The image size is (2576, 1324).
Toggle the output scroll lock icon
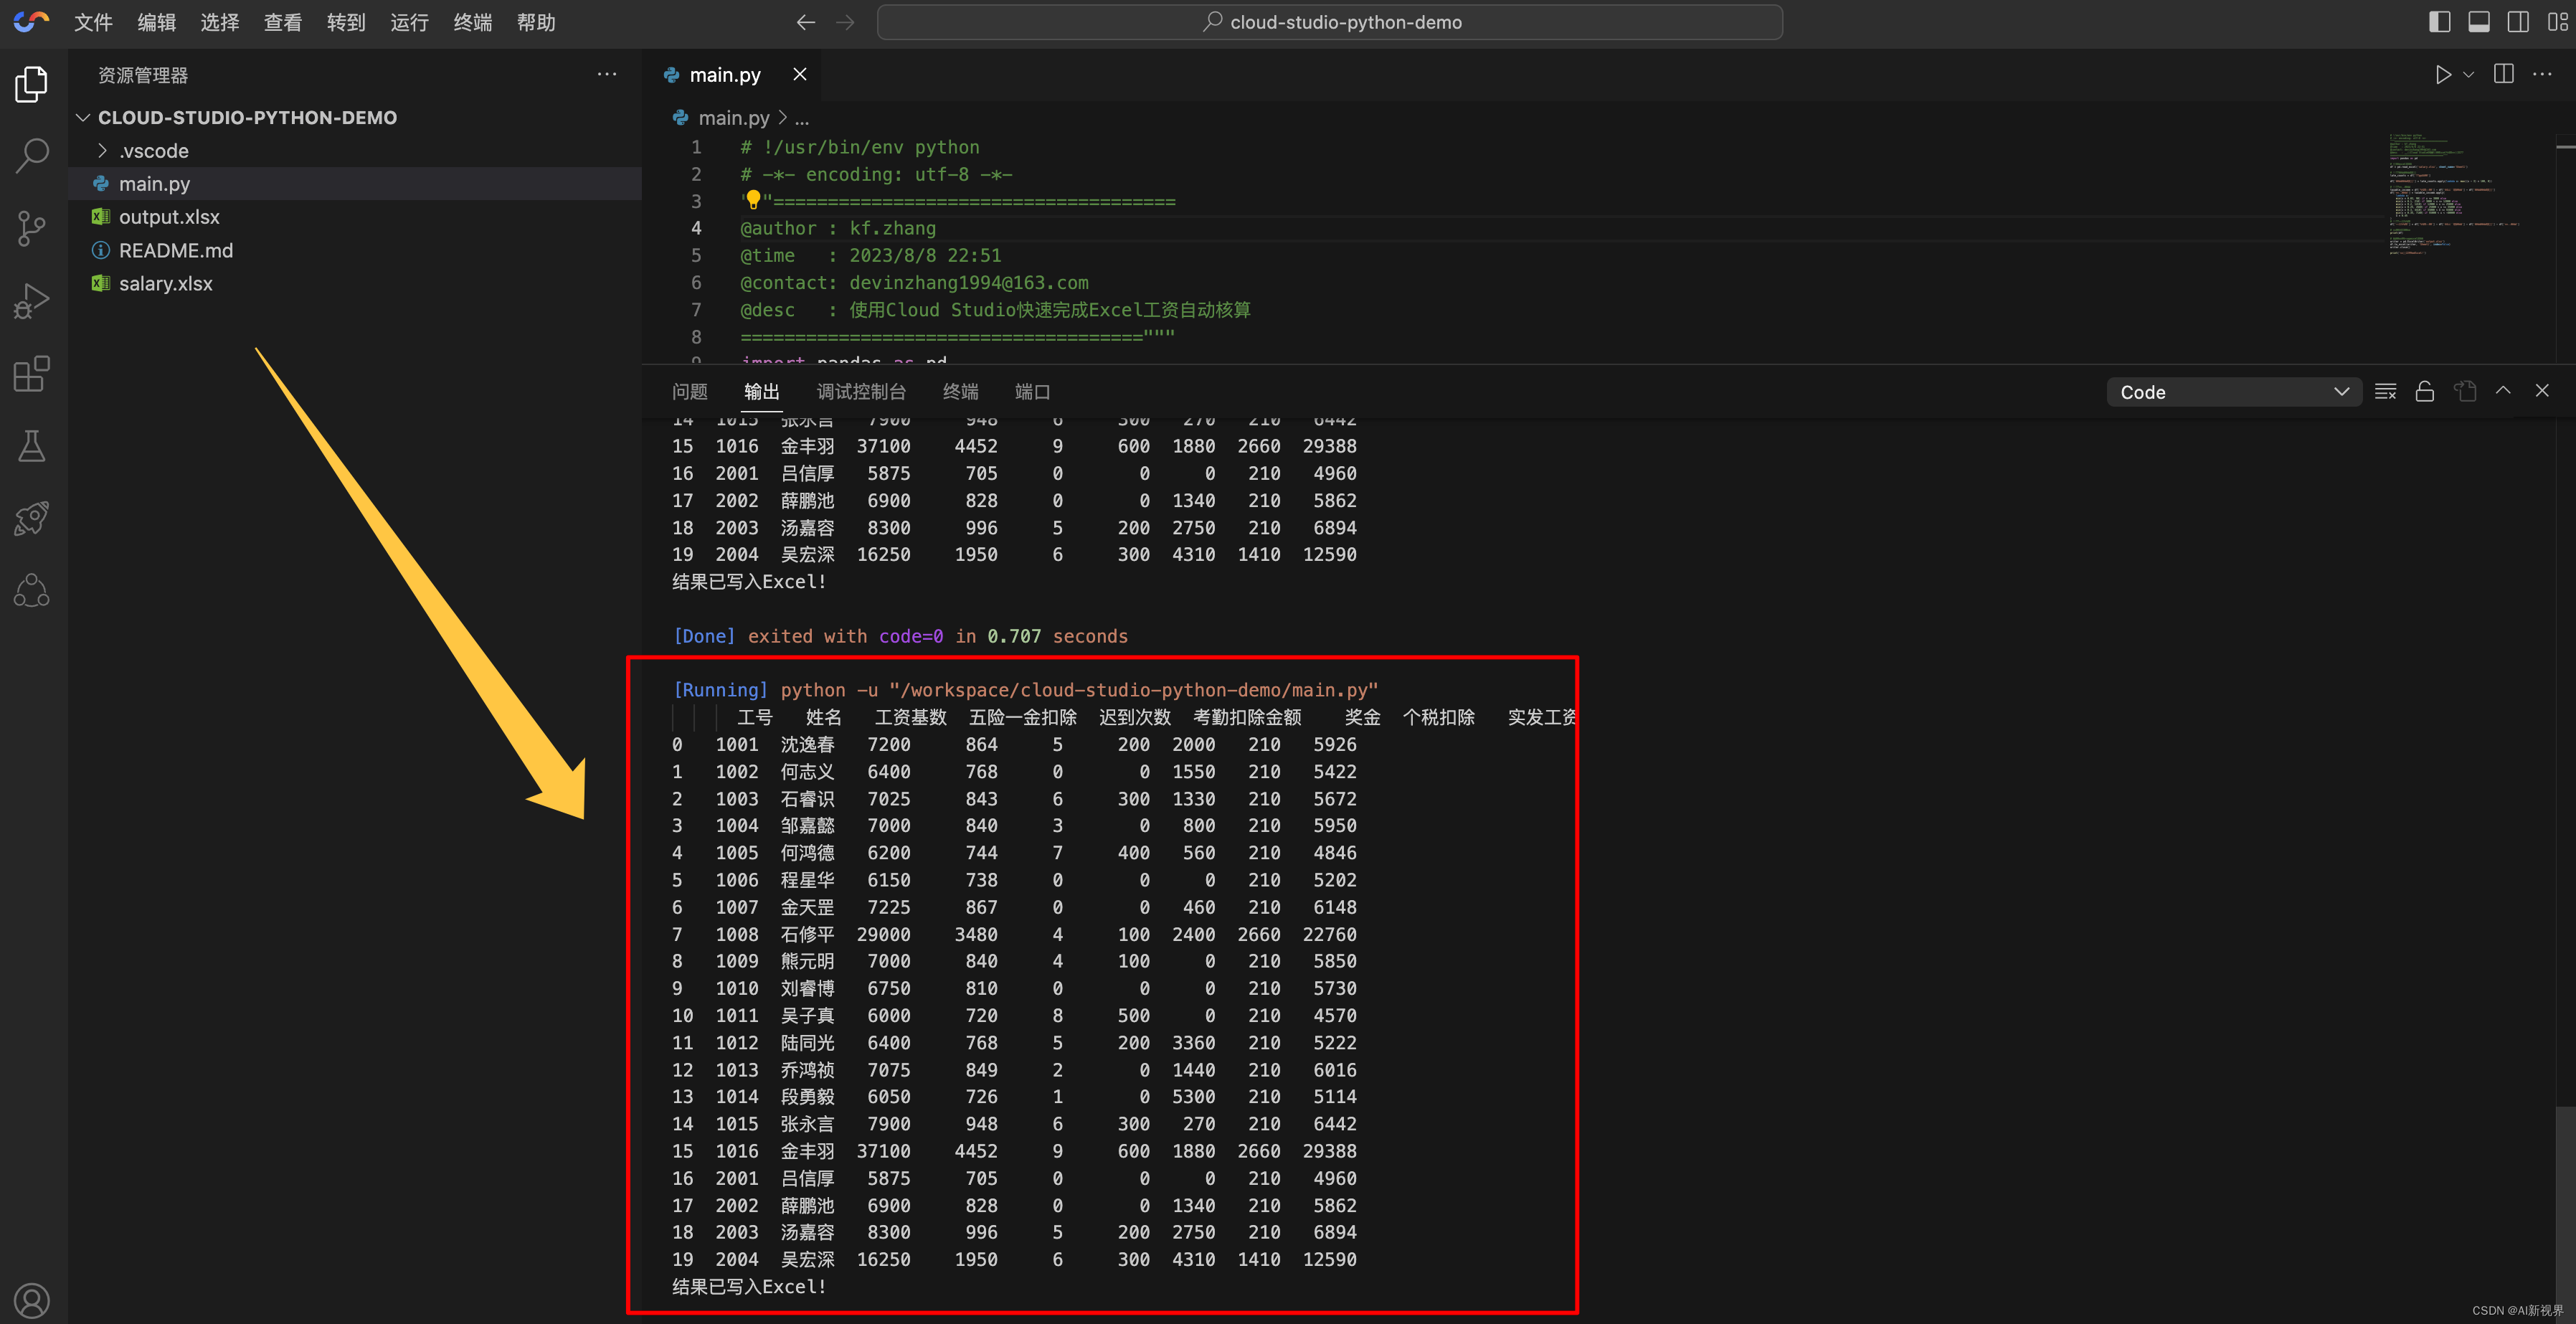click(x=2425, y=392)
